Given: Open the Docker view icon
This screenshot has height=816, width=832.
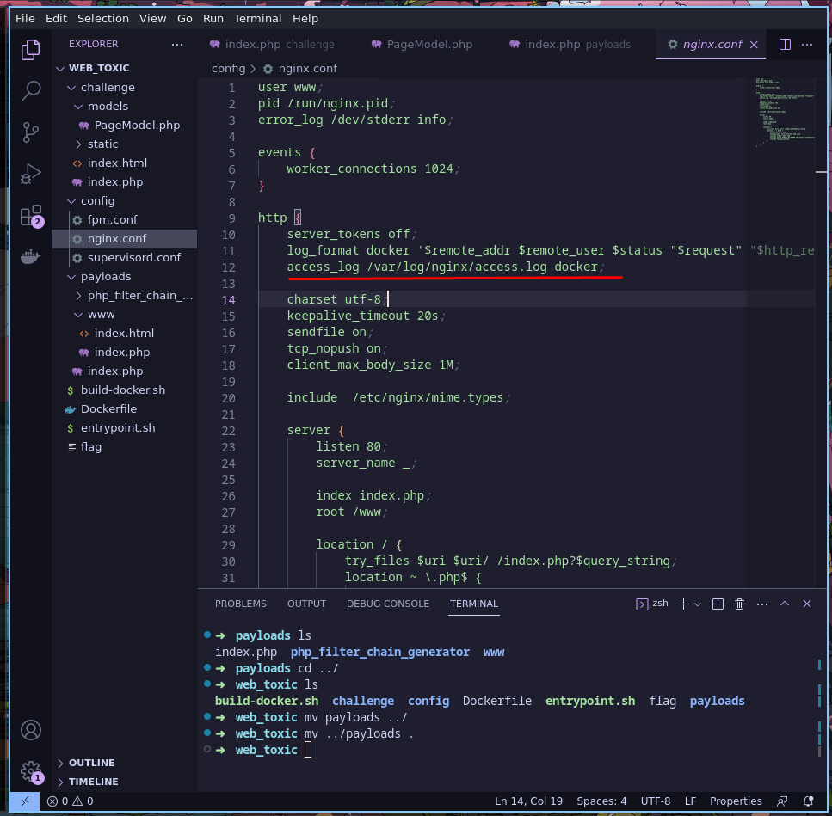Looking at the screenshot, I should tap(31, 256).
